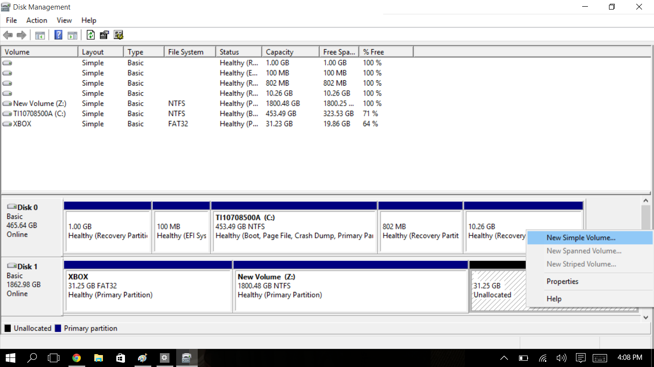Choose New Simple Volume... from context menu
The image size is (654, 367).
coord(590,237)
